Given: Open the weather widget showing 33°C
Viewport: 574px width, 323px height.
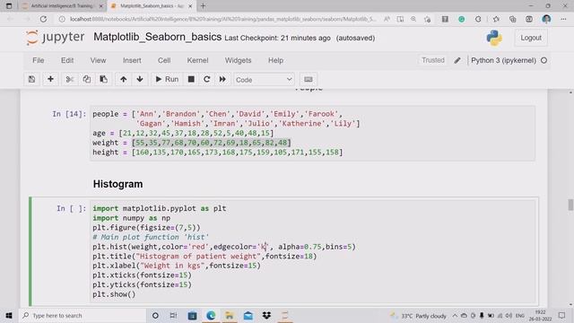Looking at the screenshot, I should (x=418, y=316).
